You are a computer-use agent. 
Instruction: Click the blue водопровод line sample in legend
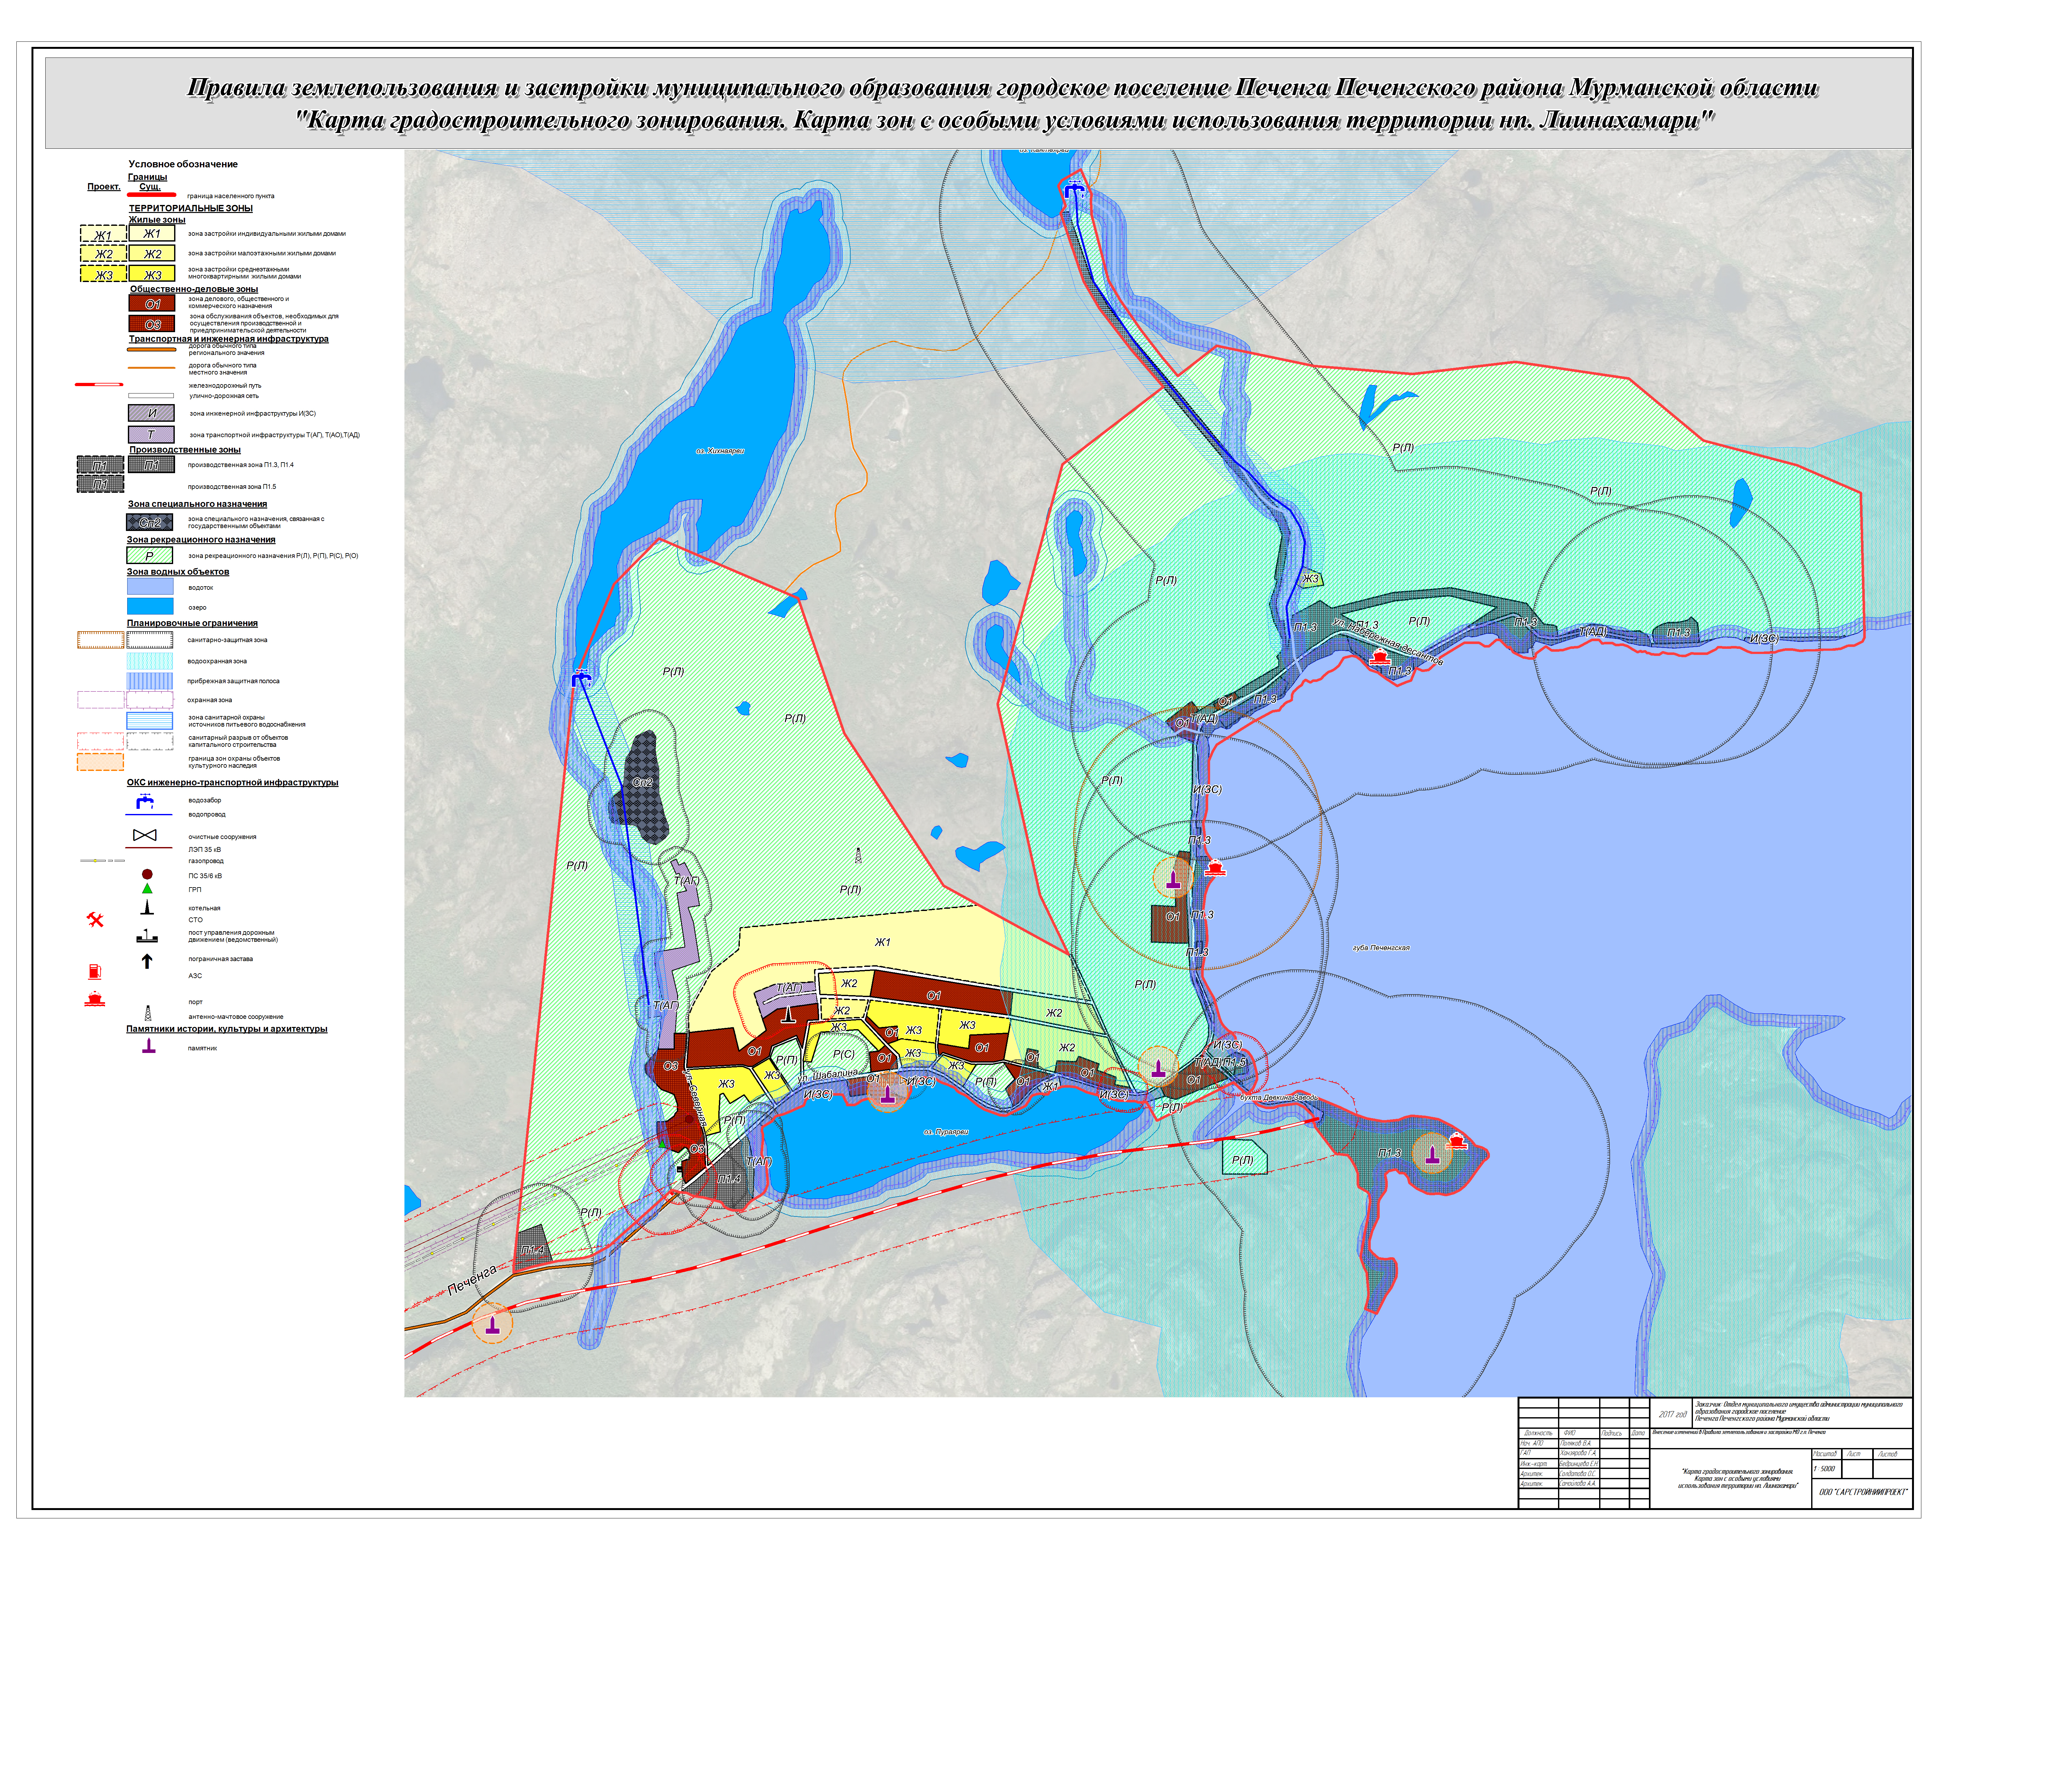coord(149,815)
